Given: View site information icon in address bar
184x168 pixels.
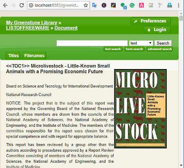Looking at the screenshot, I should click(31, 5).
